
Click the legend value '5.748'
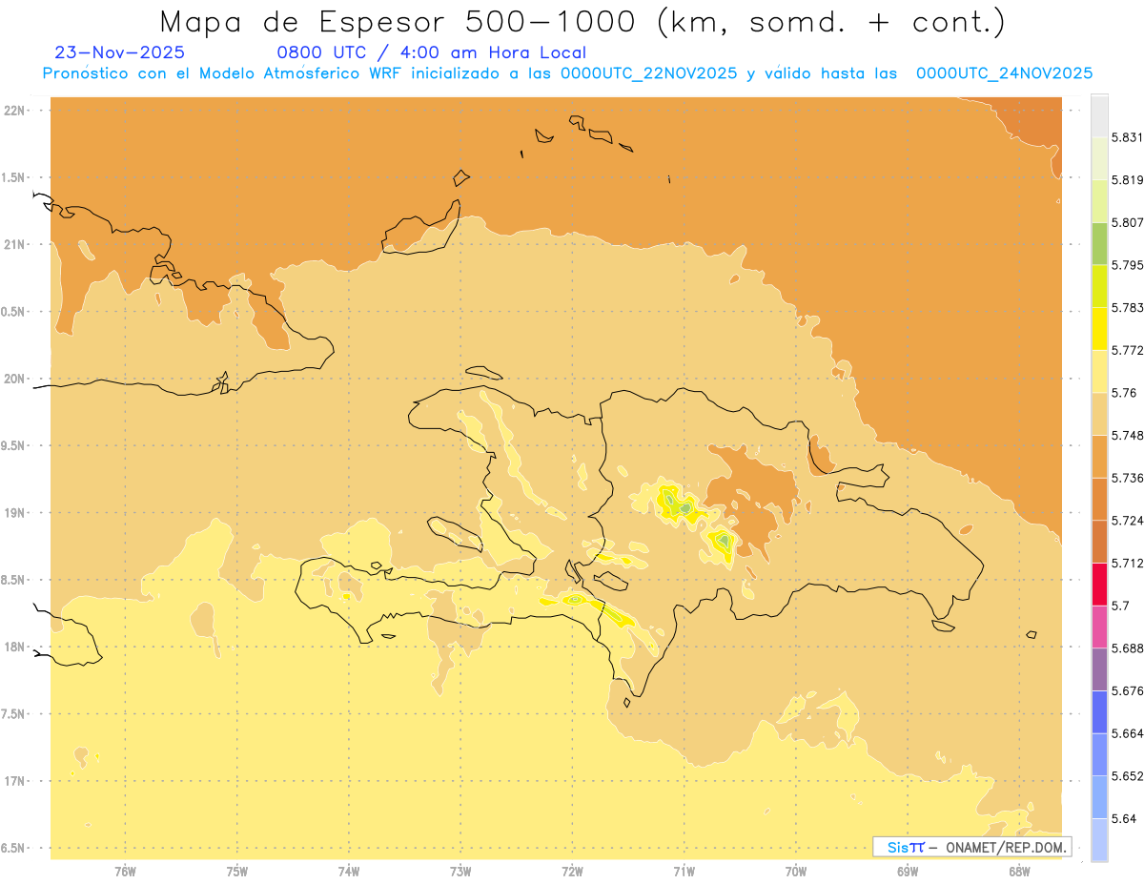point(1127,435)
